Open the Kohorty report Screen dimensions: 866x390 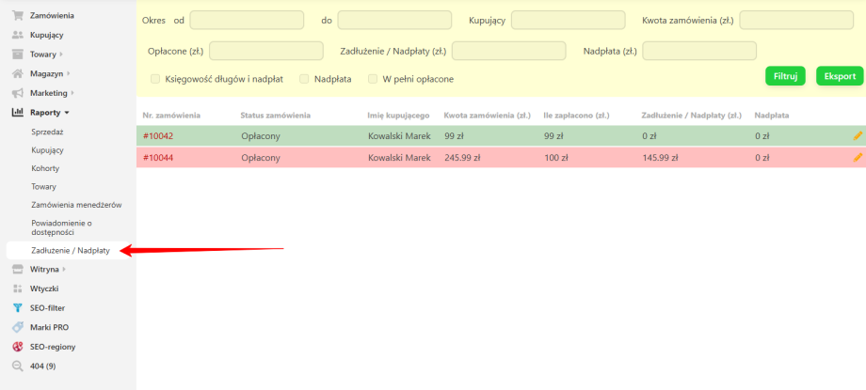click(46, 168)
